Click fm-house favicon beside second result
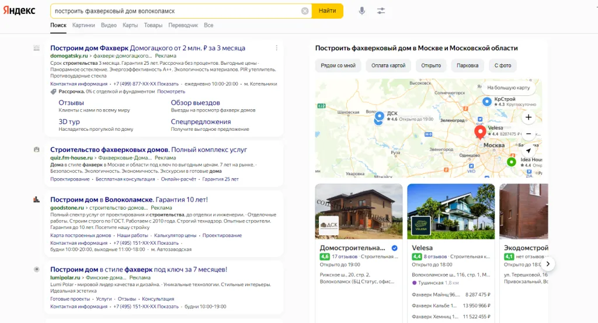598x323 pixels. (37, 150)
